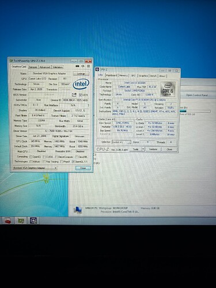
Task: Click the CPU-Z Close button
Action: click(x=169, y=149)
